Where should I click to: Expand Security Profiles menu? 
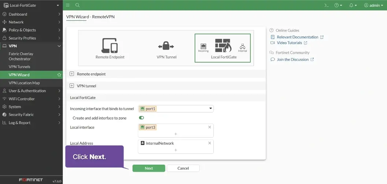pyautogui.click(x=32, y=38)
